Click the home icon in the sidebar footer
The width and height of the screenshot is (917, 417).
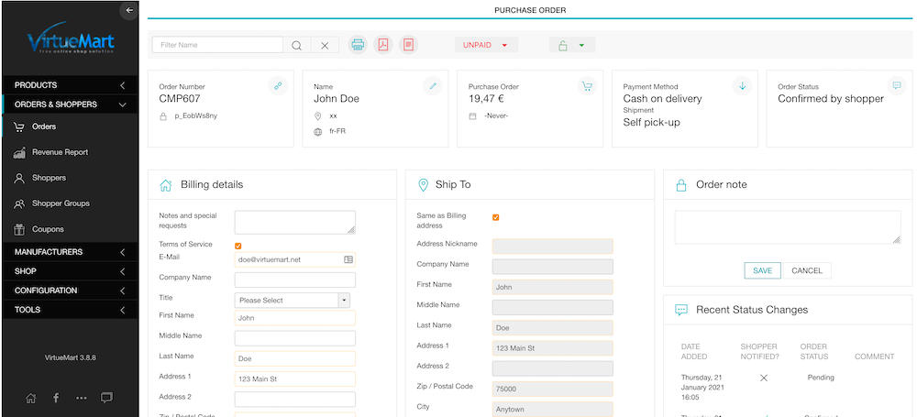(31, 398)
